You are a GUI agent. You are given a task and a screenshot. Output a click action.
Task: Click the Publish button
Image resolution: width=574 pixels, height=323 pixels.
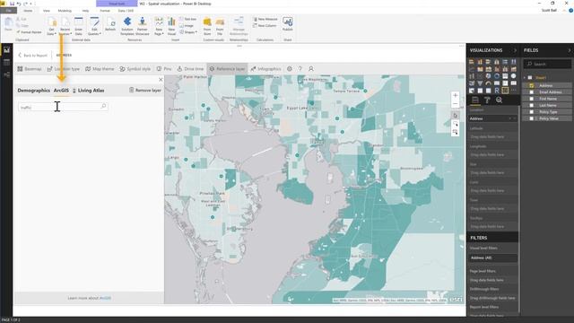287,24
